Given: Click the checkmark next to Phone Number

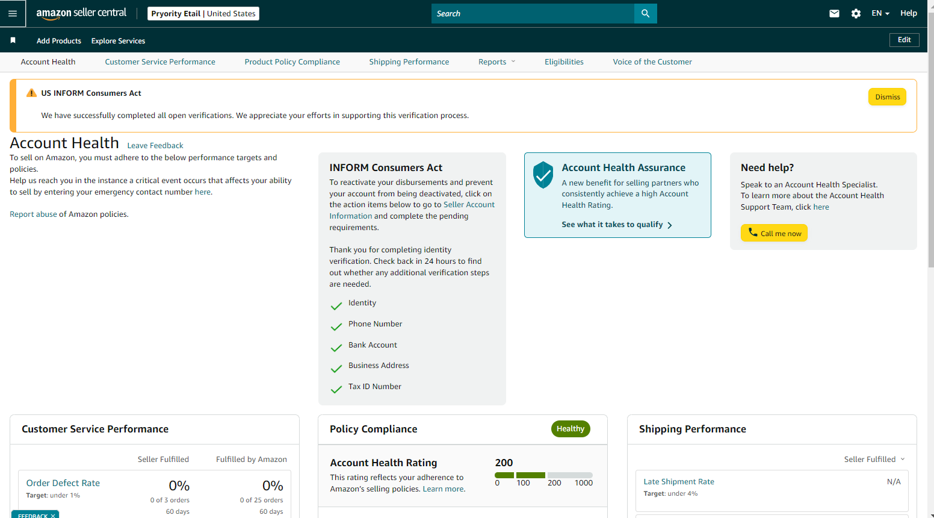Looking at the screenshot, I should 336,327.
